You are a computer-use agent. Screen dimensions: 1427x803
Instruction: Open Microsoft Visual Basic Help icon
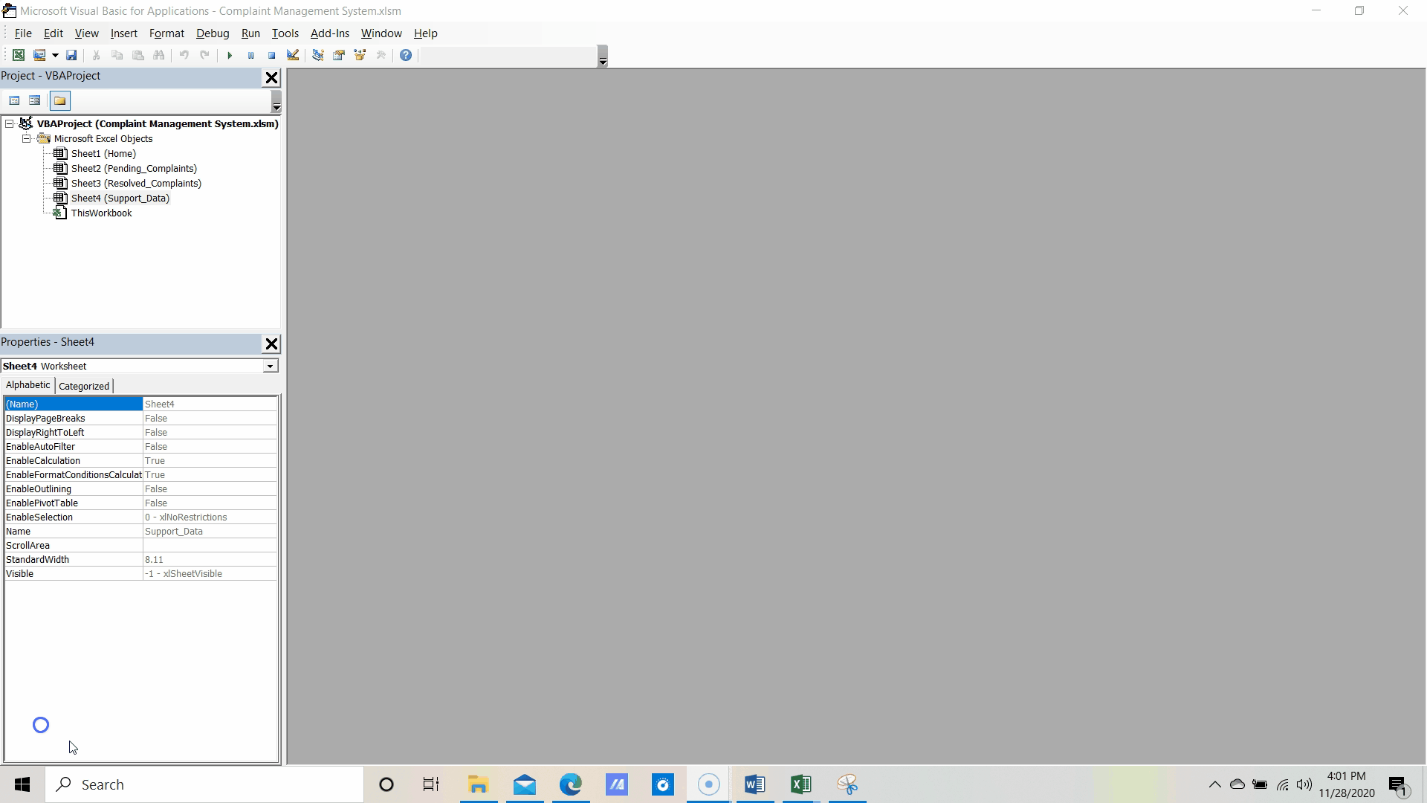click(x=406, y=55)
